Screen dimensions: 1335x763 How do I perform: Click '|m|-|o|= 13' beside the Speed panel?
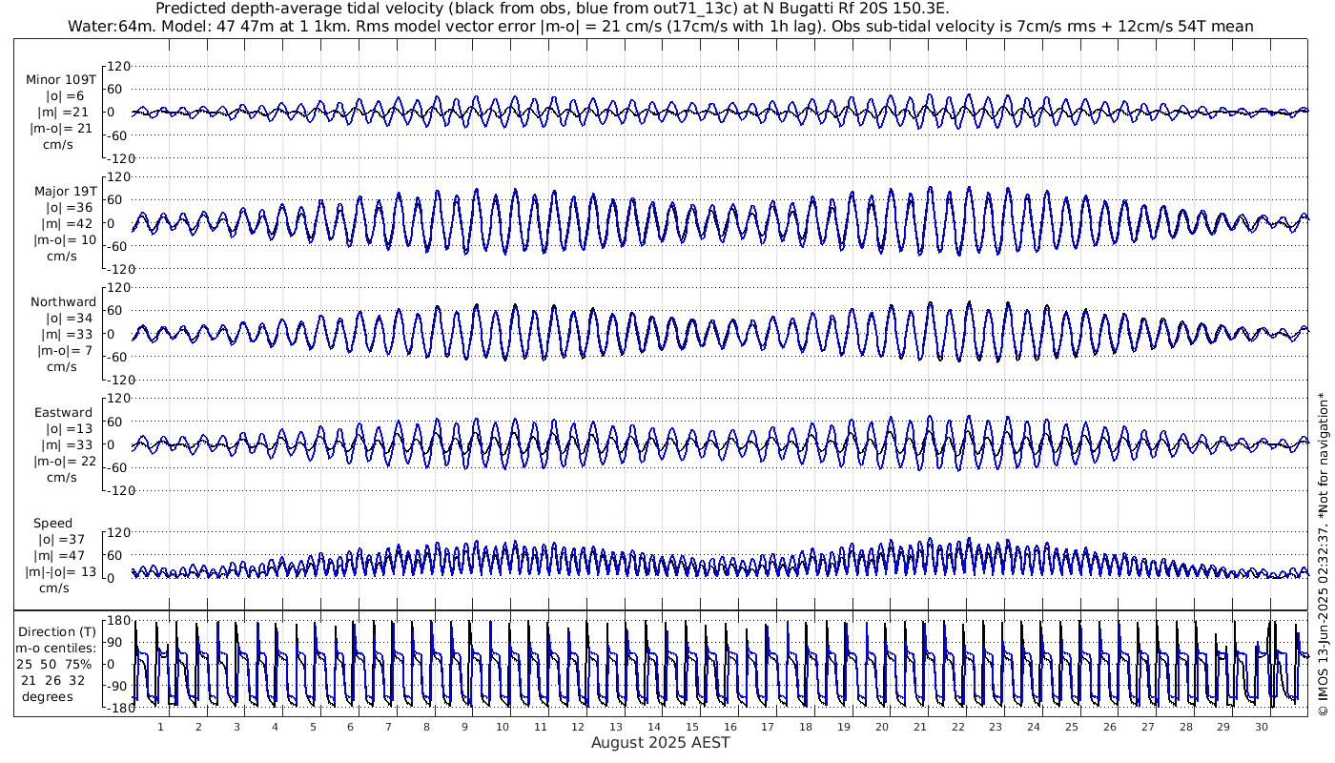(62, 572)
